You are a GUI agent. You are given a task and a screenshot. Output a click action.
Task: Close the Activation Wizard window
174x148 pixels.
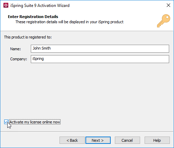point(168,5)
